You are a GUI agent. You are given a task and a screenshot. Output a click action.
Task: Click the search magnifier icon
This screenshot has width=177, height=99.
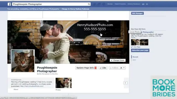89,4
